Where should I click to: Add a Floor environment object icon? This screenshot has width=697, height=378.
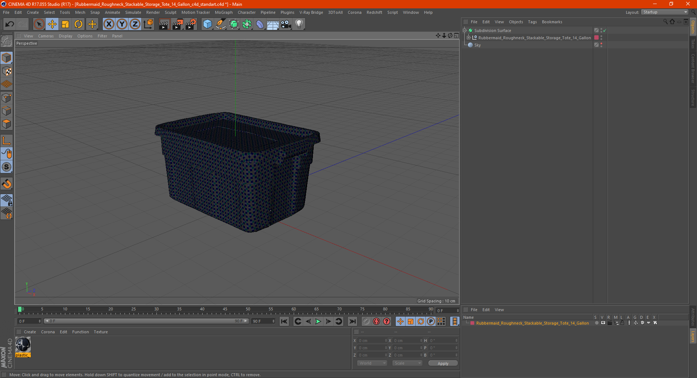273,24
